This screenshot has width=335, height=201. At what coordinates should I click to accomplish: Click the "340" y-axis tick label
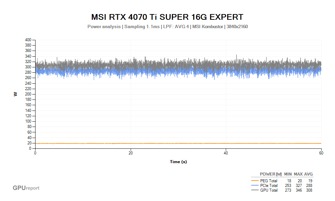[28, 56]
